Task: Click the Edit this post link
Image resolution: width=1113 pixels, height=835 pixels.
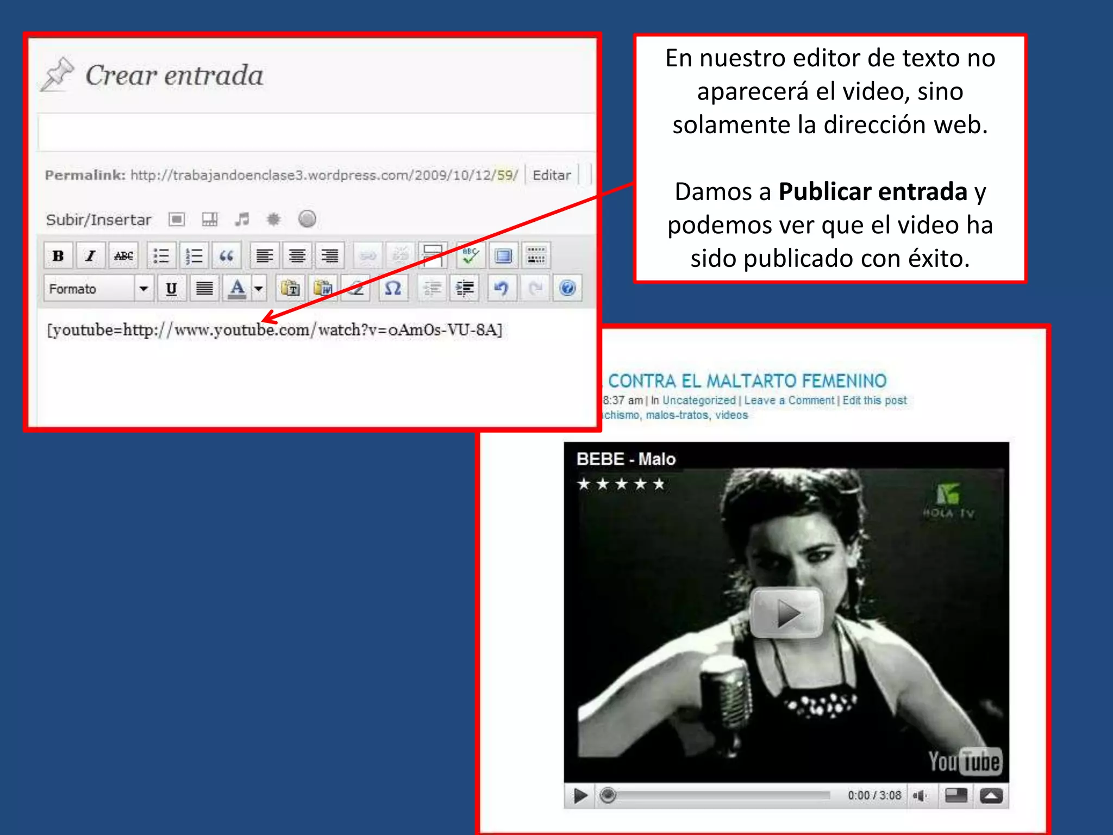Action: pyautogui.click(x=874, y=400)
